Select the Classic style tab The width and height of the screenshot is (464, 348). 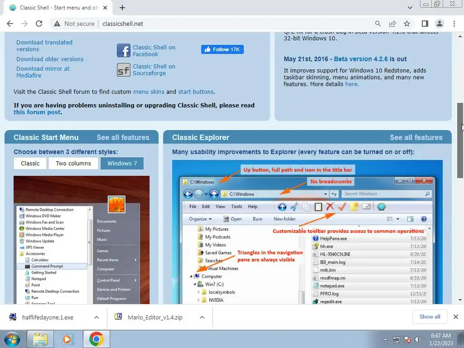pyautogui.click(x=30, y=163)
